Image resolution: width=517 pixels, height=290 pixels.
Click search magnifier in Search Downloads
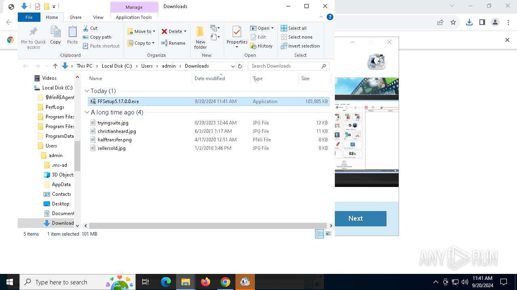[324, 66]
